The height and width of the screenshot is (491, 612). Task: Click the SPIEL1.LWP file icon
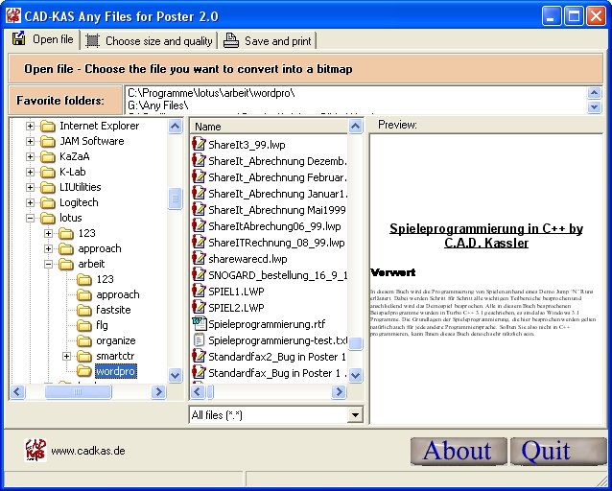click(x=200, y=292)
